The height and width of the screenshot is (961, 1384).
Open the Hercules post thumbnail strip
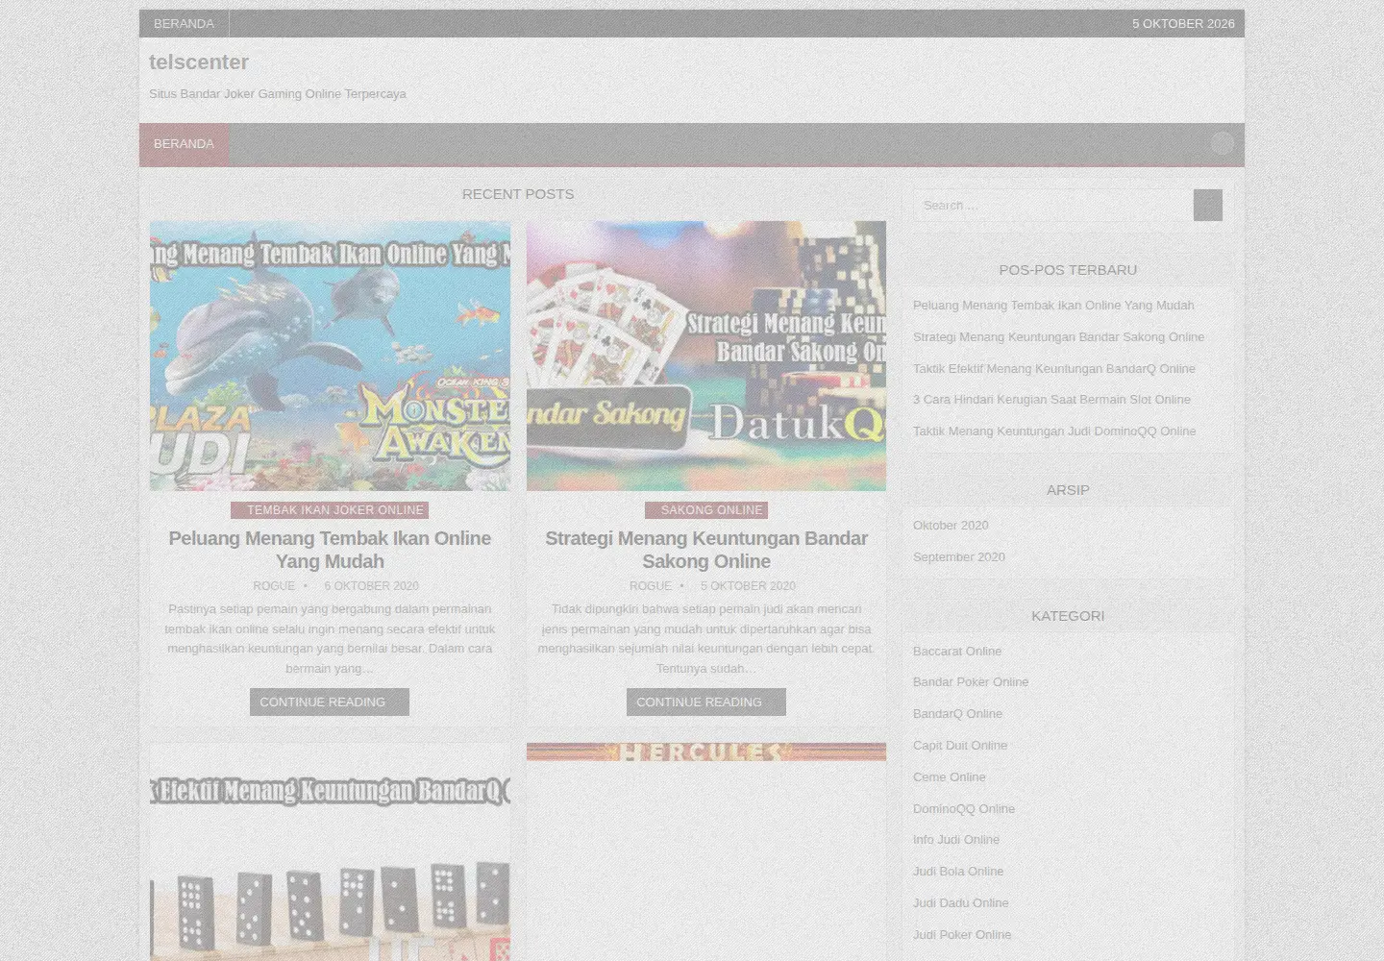click(x=706, y=752)
